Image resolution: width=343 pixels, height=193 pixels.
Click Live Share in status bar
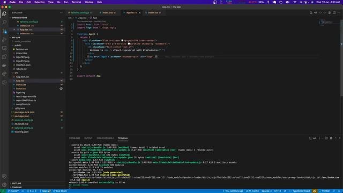point(60,191)
